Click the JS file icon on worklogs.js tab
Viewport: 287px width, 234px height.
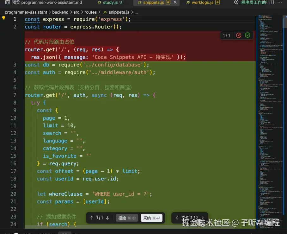(x=188, y=3)
